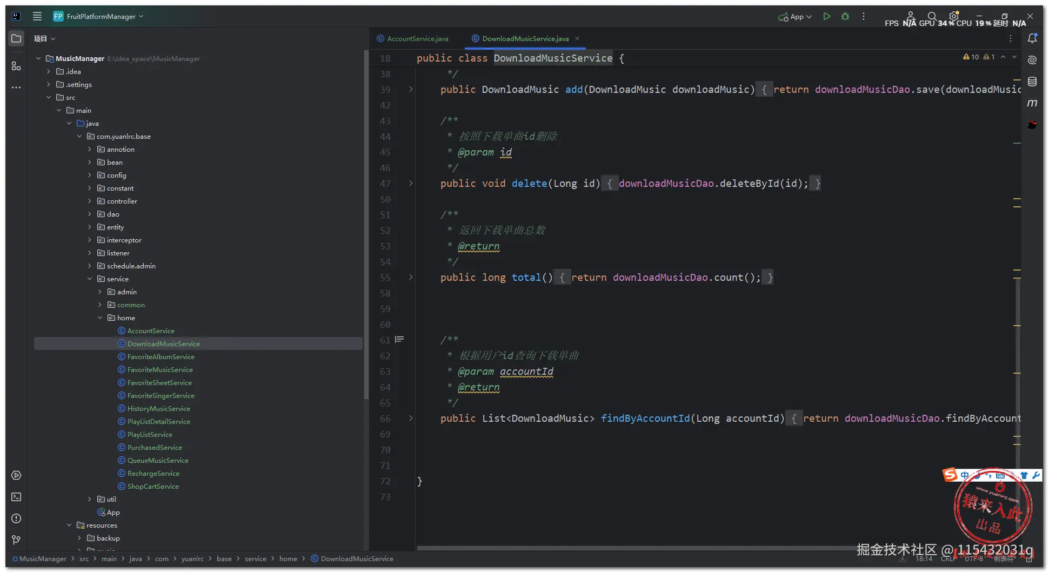Expand the admin package under service
The width and height of the screenshot is (1049, 573).
[100, 292]
